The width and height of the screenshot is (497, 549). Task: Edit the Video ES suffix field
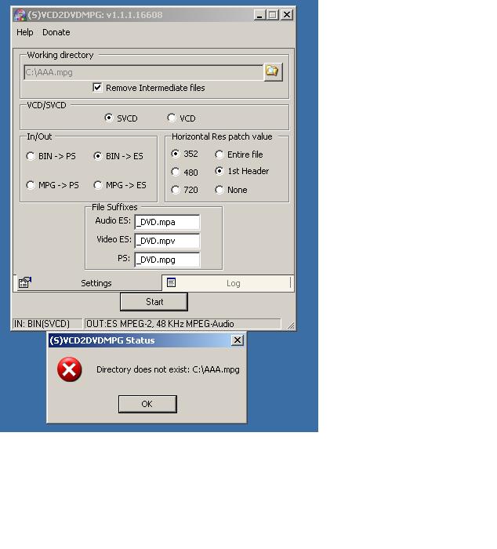click(167, 241)
